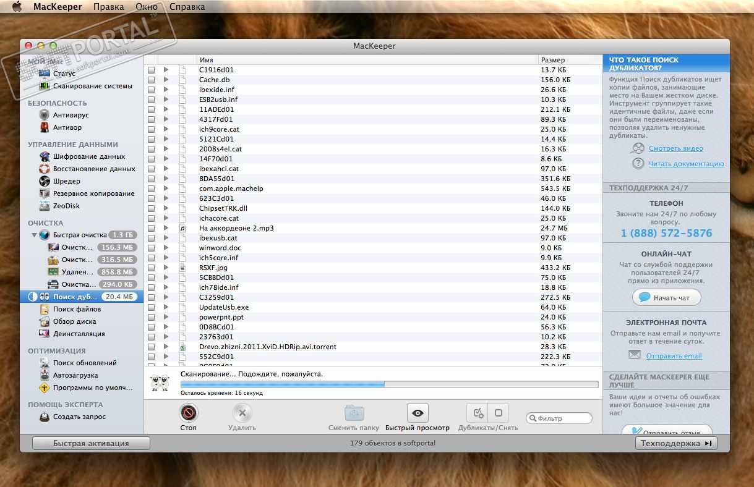Click the scanning progress bar
The image size is (754, 487).
389,384
